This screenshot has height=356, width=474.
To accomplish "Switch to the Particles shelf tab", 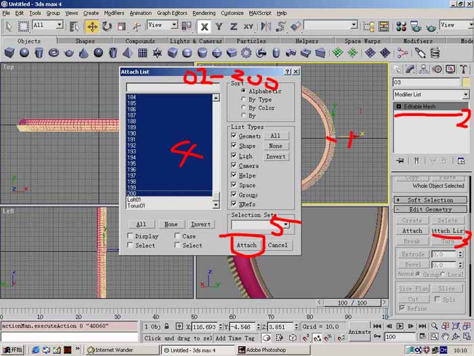I will [x=251, y=41].
